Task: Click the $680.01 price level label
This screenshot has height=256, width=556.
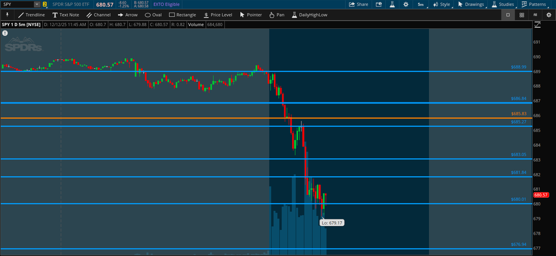Action: tap(518, 199)
